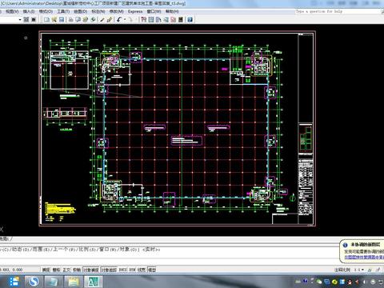Click the Save floppy-disk toolbar icon

[x=62, y=19]
